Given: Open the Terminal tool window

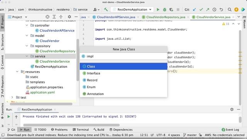Looking at the screenshot, I should pyautogui.click(x=81, y=130).
